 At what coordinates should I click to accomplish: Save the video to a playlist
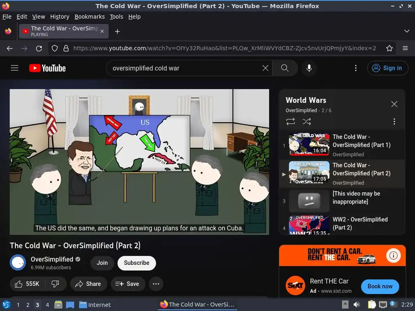click(x=128, y=284)
